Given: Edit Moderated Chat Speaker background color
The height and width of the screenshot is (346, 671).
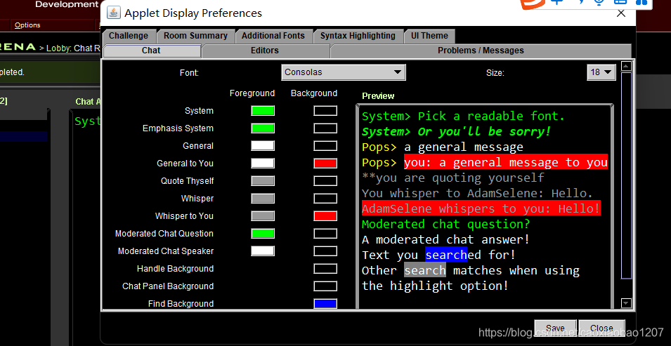Looking at the screenshot, I should coord(325,251).
